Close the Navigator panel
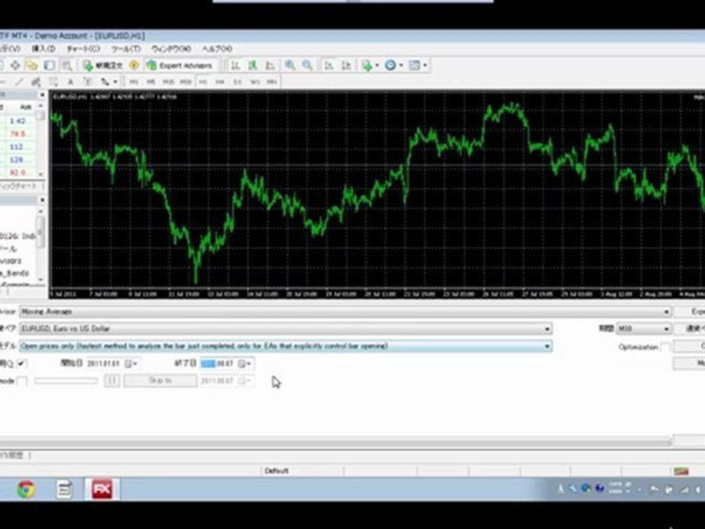705x529 pixels. click(x=42, y=199)
